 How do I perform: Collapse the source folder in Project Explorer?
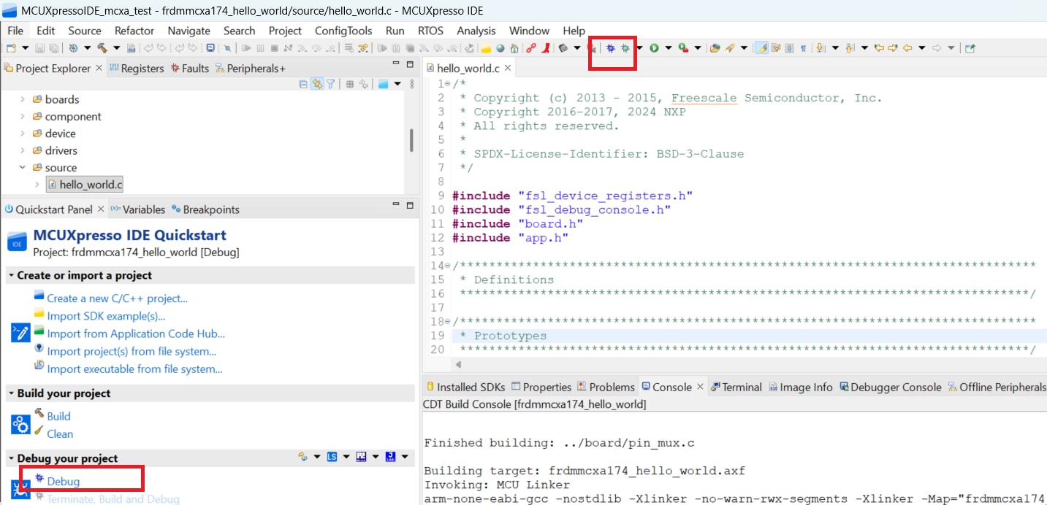point(23,167)
